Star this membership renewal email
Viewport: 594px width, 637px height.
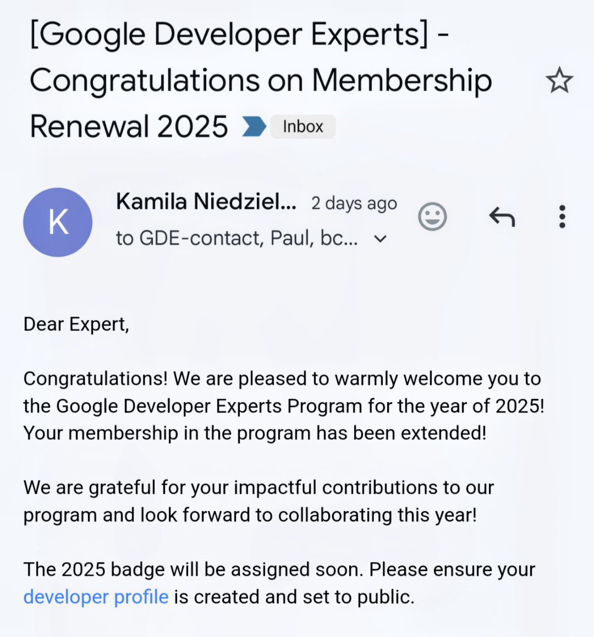tap(559, 80)
